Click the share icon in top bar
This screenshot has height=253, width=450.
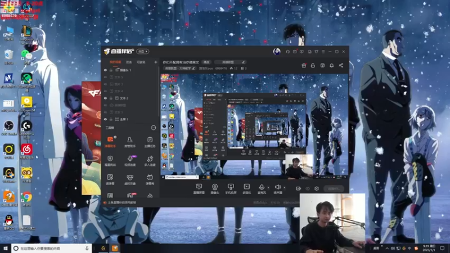click(341, 65)
